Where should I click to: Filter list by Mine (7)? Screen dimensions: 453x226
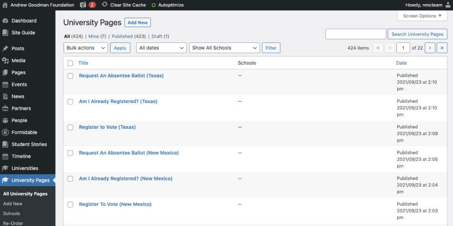coord(97,36)
